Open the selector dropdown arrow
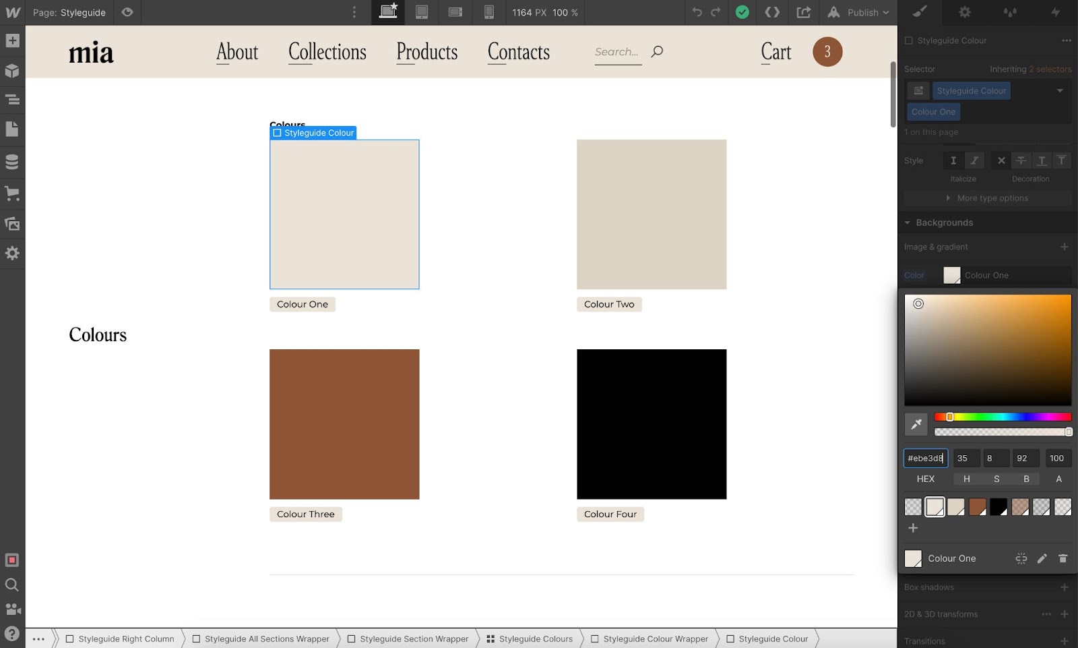Viewport: 1078px width, 648px height. coord(1060,91)
